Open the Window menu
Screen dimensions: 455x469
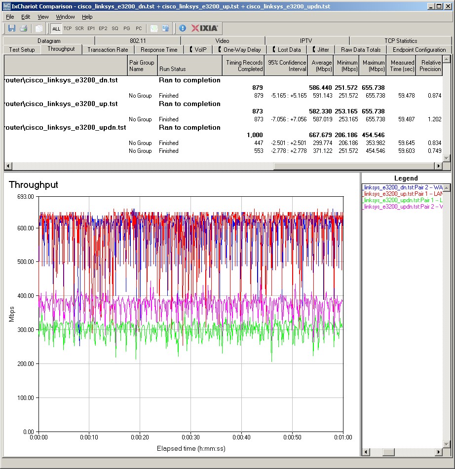click(65, 17)
